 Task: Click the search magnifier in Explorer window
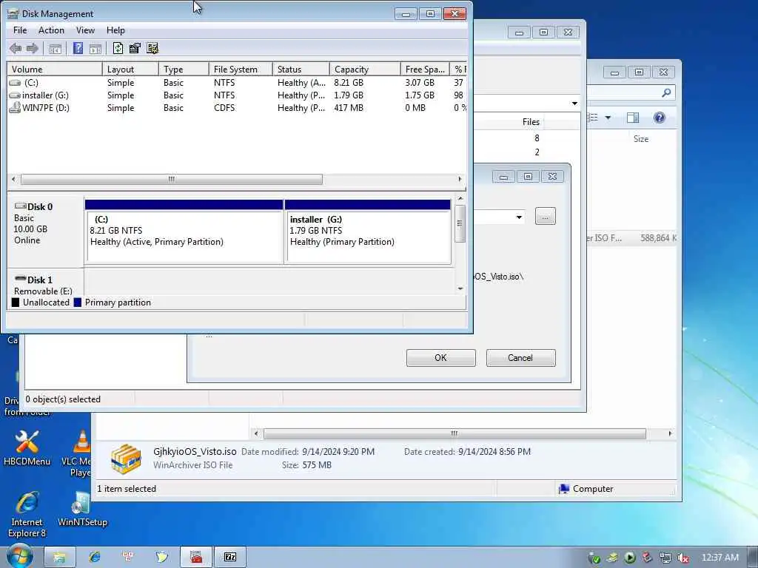(666, 92)
